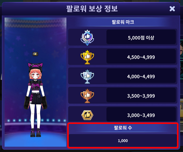Click the rainbow crown thumbs-up badge icon
The width and height of the screenshot is (183, 152).
tap(87, 38)
